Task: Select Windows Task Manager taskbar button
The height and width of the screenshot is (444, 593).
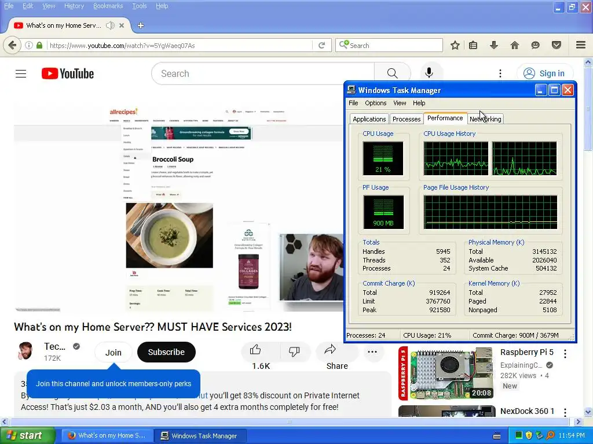Action: pos(201,436)
